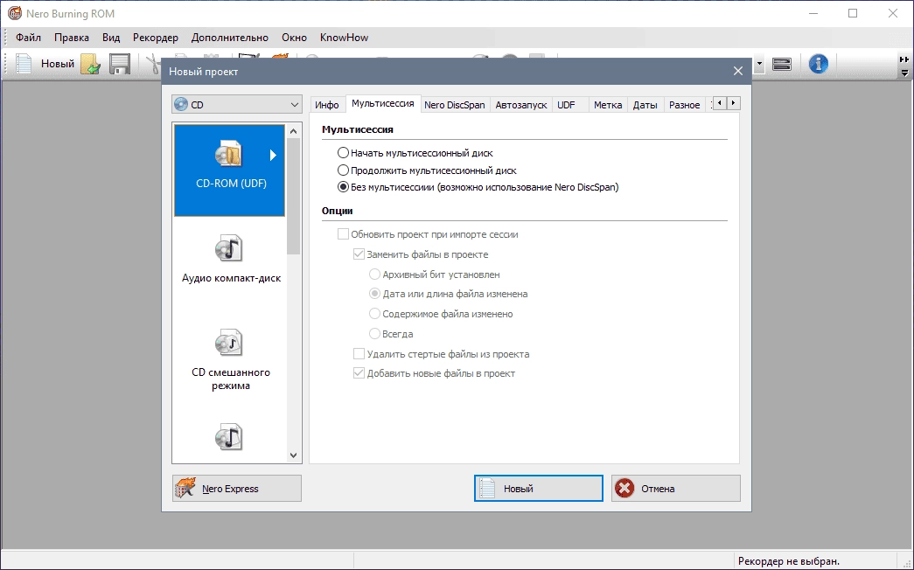Select the mixed mode CD project type

pos(231,360)
